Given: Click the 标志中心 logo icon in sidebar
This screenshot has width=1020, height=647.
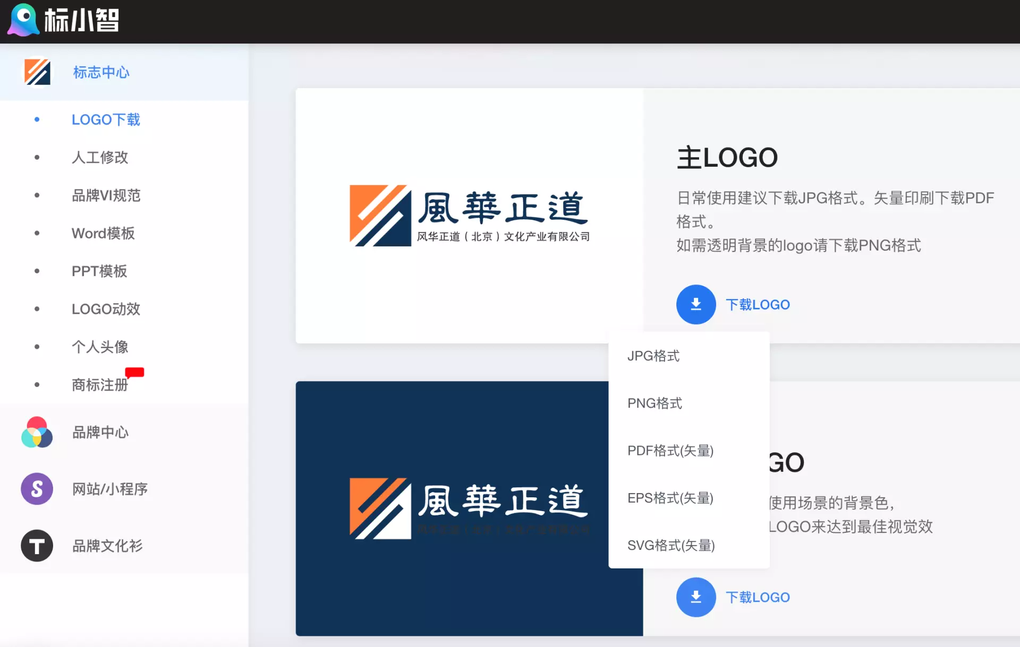Looking at the screenshot, I should click(x=37, y=72).
